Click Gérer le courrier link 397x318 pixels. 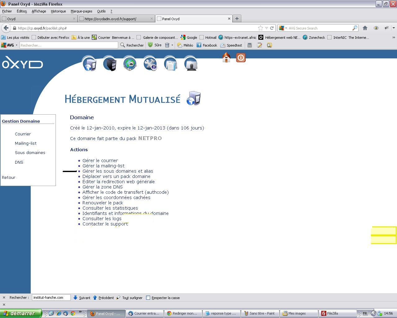click(x=100, y=161)
